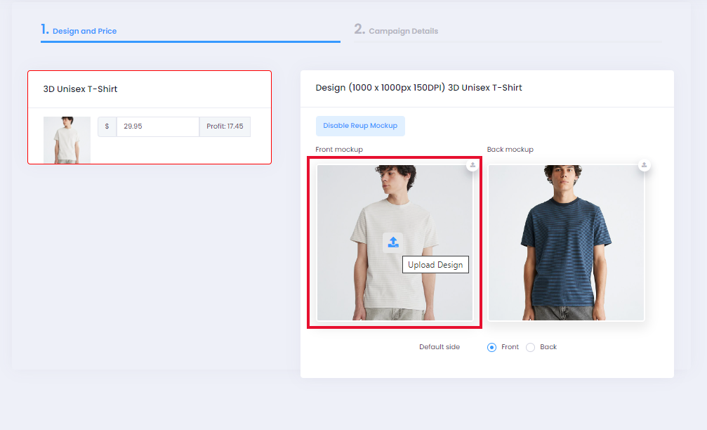Click the back mockup image with blue striped shirt

[x=567, y=242]
